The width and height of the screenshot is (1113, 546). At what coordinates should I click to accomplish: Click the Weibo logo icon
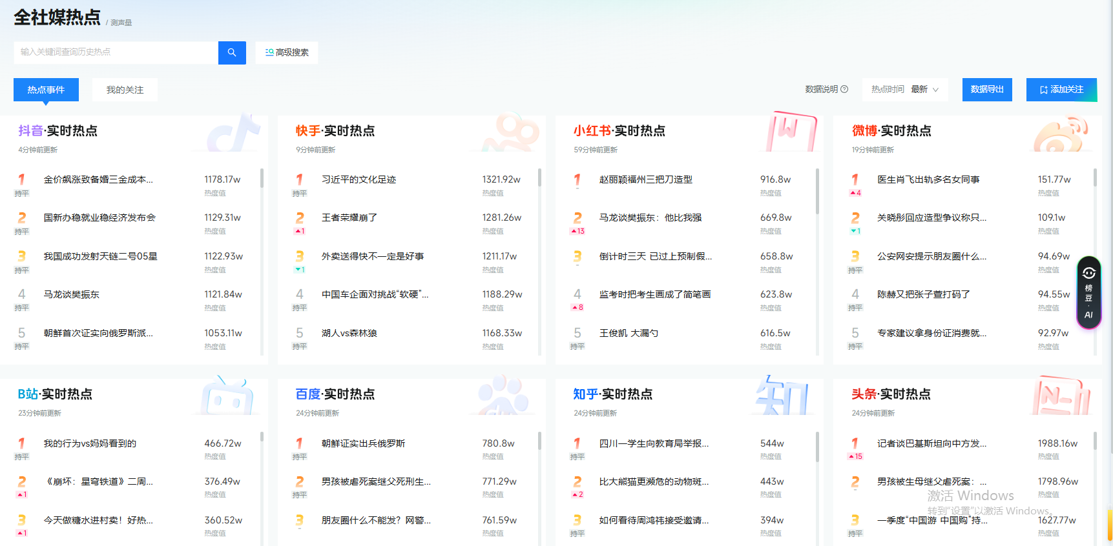click(1061, 134)
